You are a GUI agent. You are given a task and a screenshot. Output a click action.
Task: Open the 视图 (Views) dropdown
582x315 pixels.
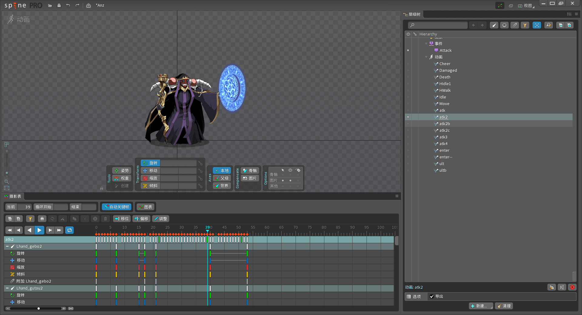coord(526,5)
